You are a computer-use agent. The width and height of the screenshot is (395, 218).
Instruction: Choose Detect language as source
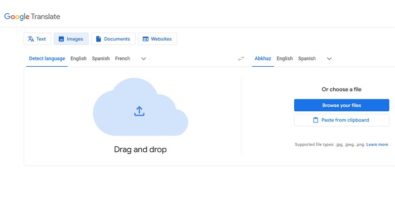[x=47, y=58]
